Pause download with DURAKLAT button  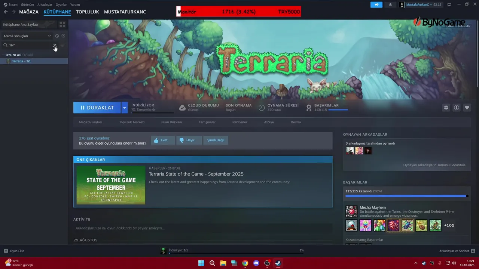(x=97, y=108)
